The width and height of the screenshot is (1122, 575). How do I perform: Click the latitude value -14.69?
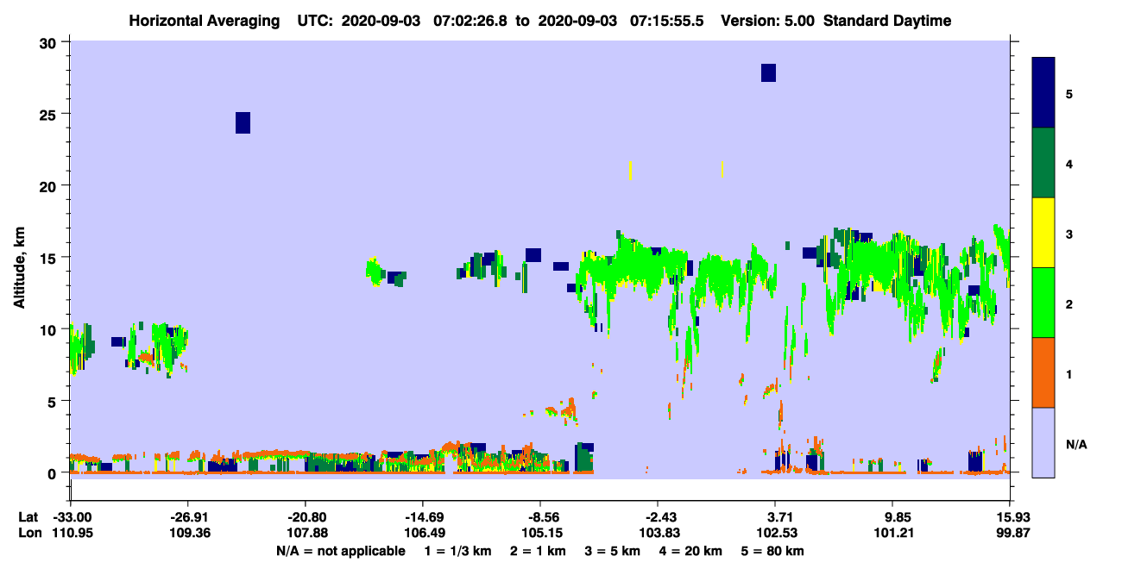point(423,517)
